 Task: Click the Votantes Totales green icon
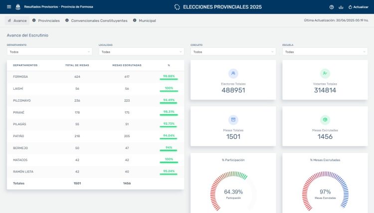[325, 73]
